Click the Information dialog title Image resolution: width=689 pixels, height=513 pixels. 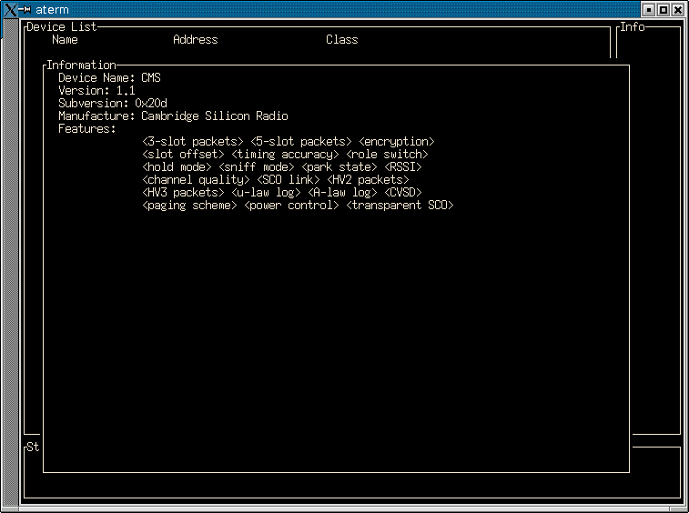(x=81, y=65)
